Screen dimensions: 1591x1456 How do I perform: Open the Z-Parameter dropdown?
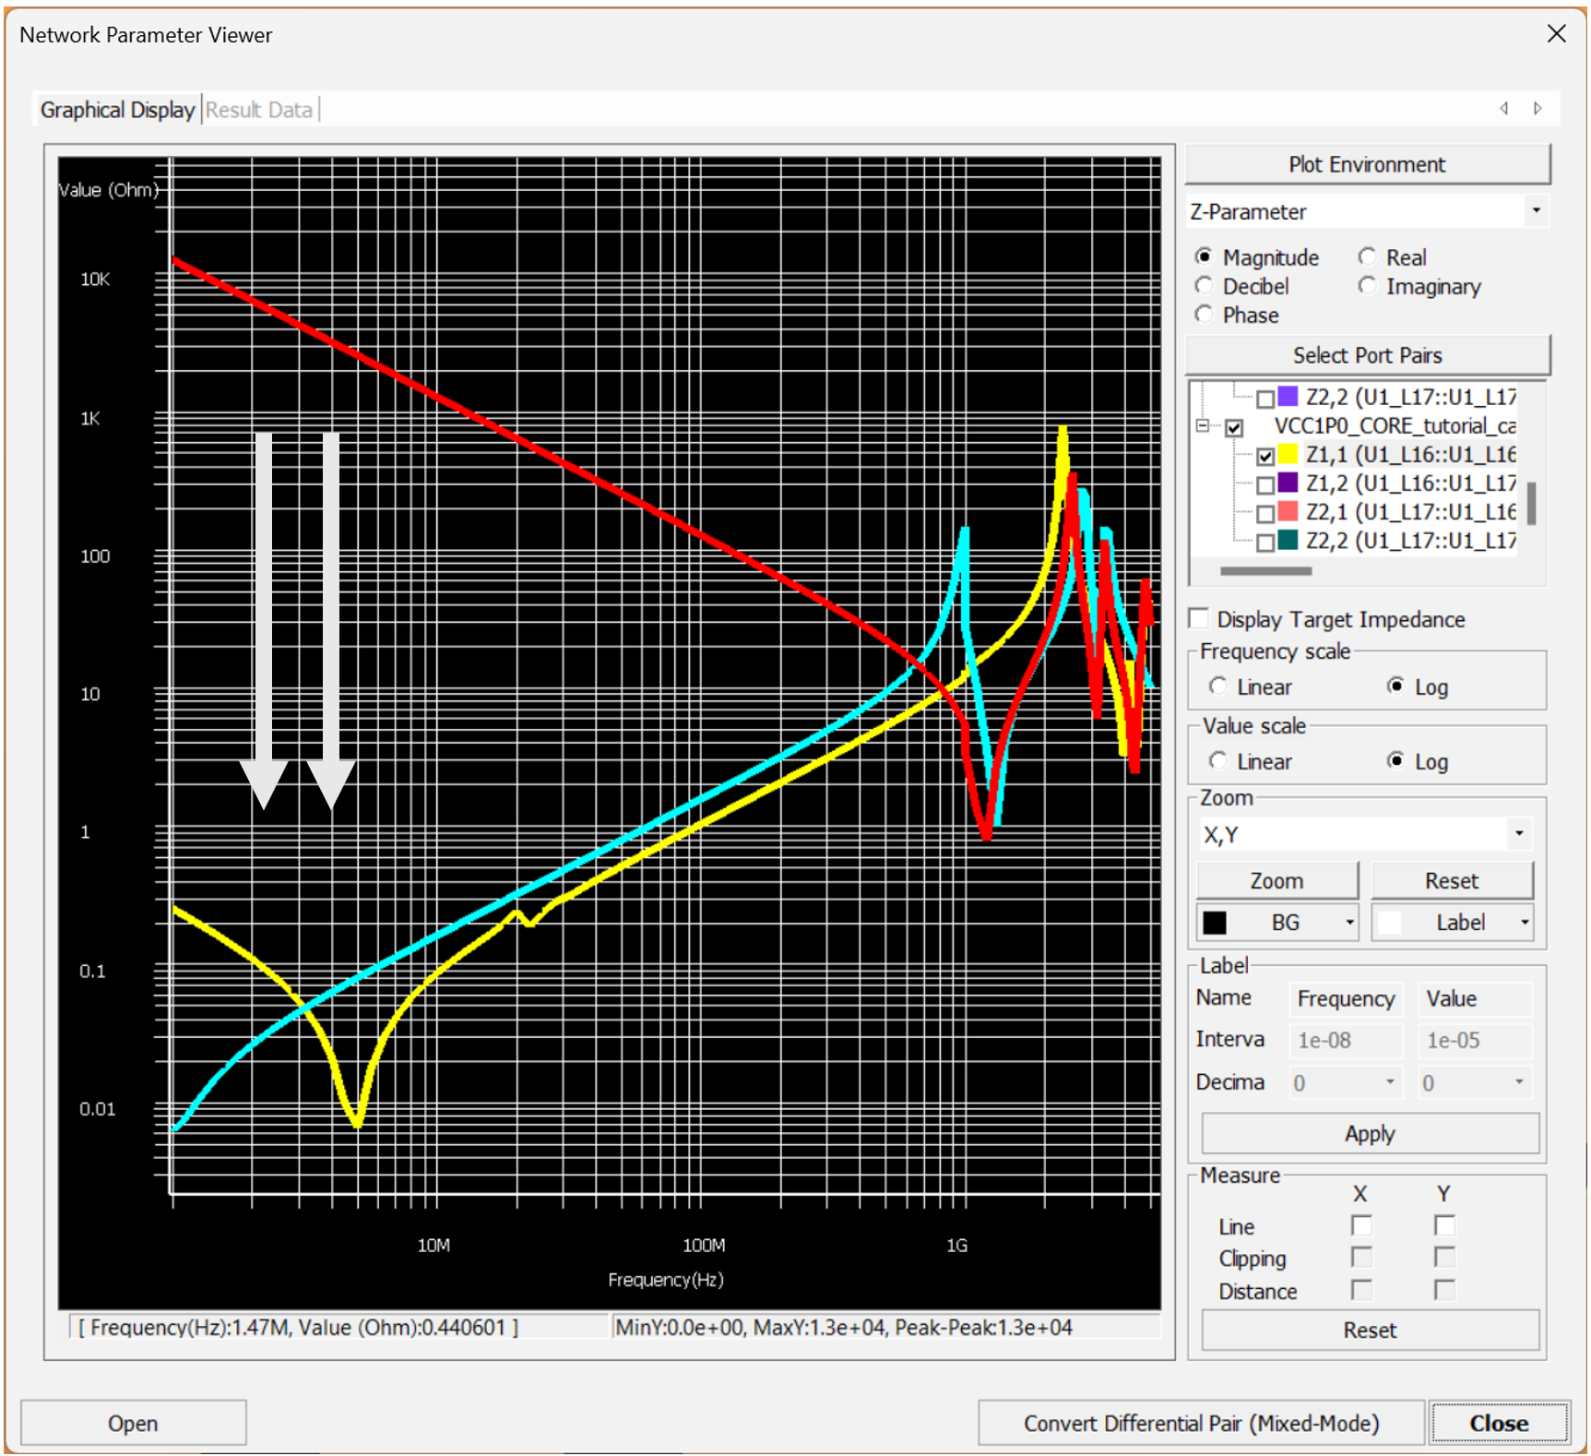[1536, 211]
